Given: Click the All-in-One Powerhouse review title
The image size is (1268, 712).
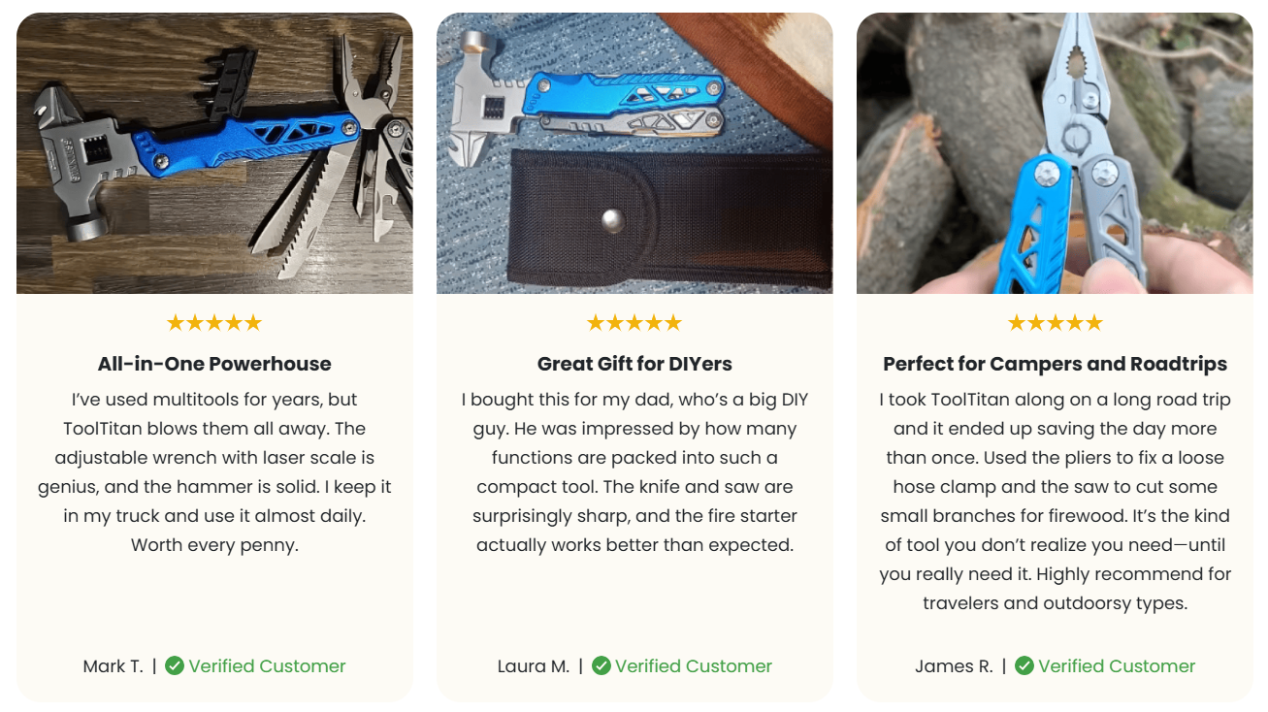Looking at the screenshot, I should pyautogui.click(x=214, y=364).
